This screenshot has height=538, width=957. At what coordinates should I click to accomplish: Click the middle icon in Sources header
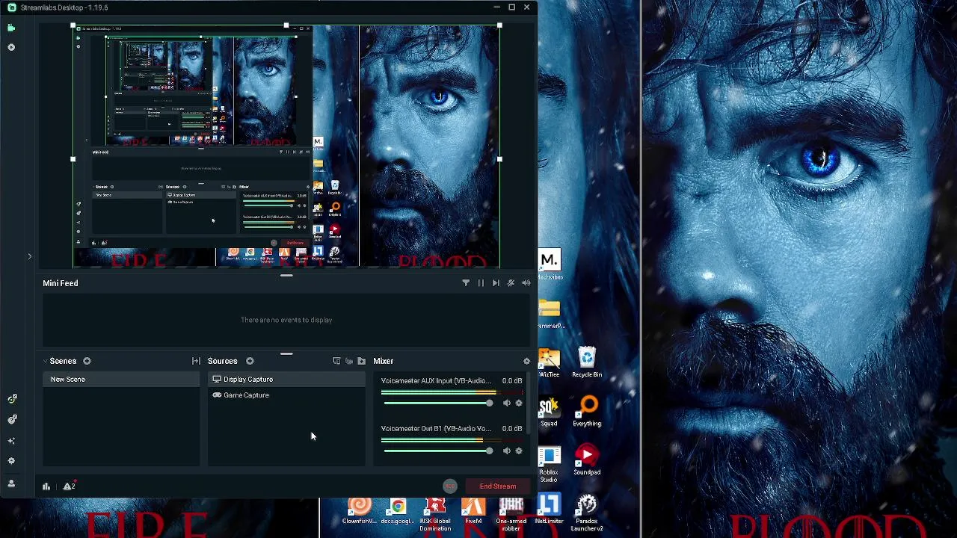(x=349, y=361)
